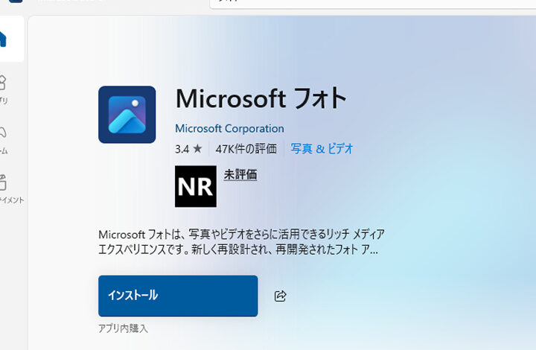536x350 pixels.
Task: Open the Entertainment section in sidebar
Action: pos(10,189)
